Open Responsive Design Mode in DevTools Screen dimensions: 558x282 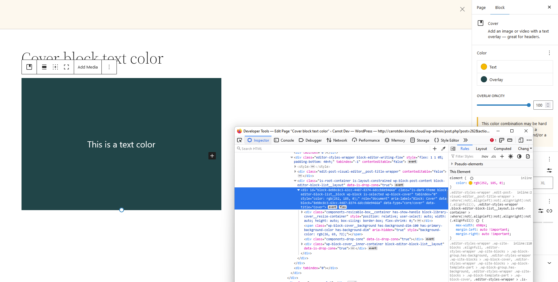coord(521,140)
